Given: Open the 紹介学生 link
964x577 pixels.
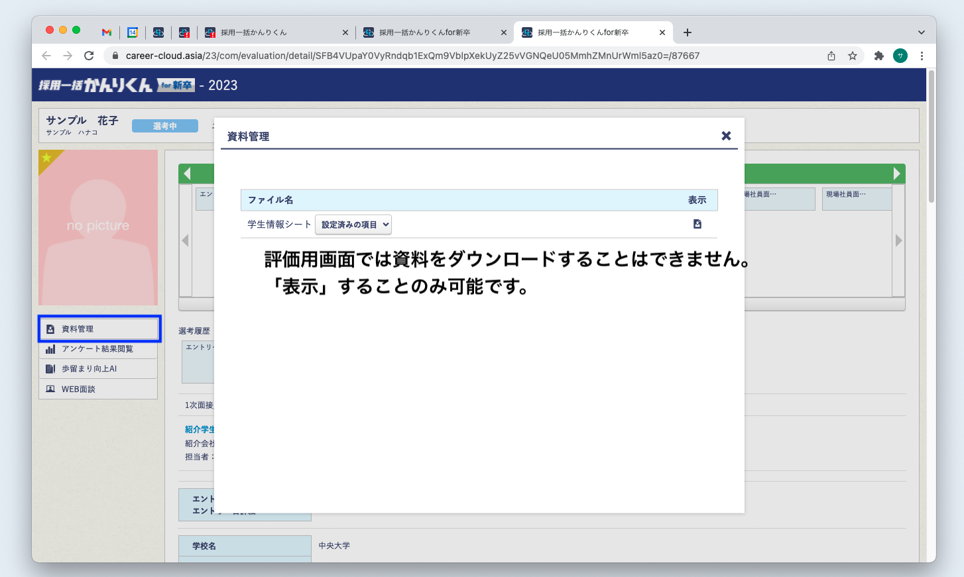Looking at the screenshot, I should (x=200, y=429).
